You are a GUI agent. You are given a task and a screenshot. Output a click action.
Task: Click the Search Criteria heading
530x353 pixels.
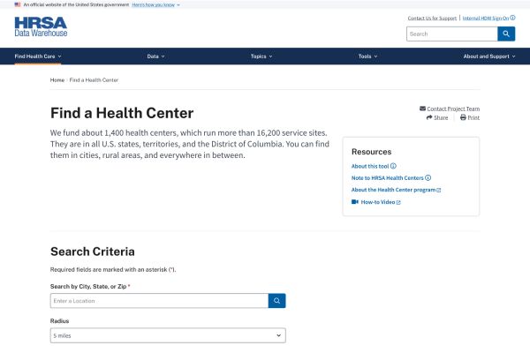click(93, 252)
